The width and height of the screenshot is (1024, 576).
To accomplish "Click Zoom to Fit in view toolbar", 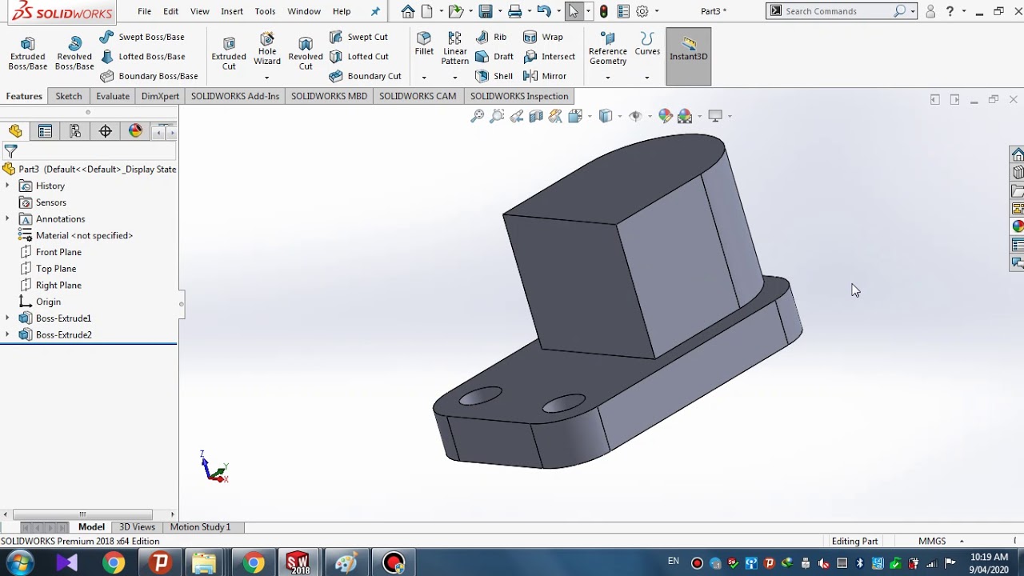I will point(478,116).
